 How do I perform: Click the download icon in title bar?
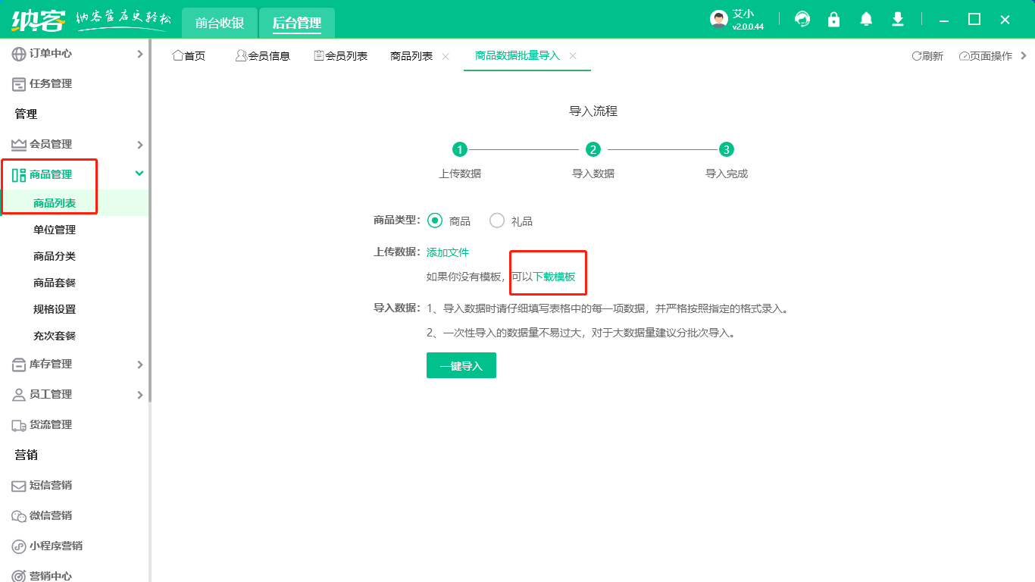(897, 18)
